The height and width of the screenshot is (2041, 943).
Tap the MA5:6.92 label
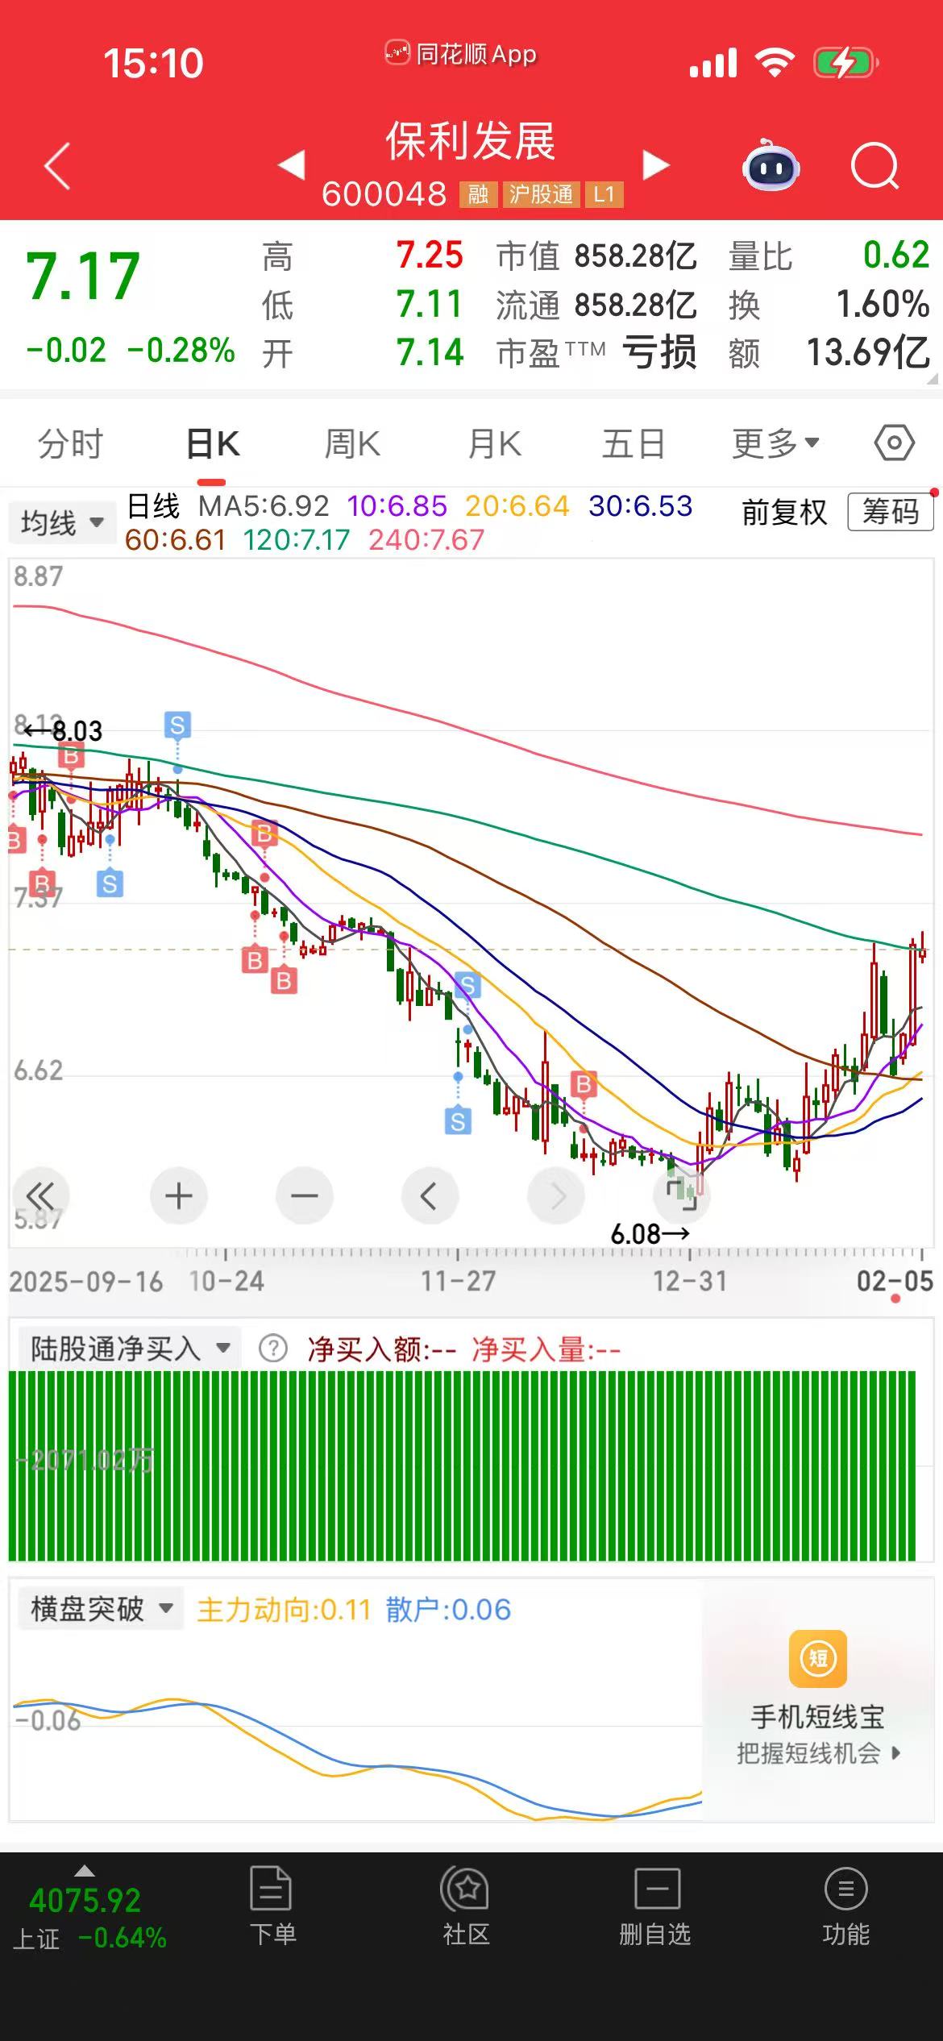point(264,506)
